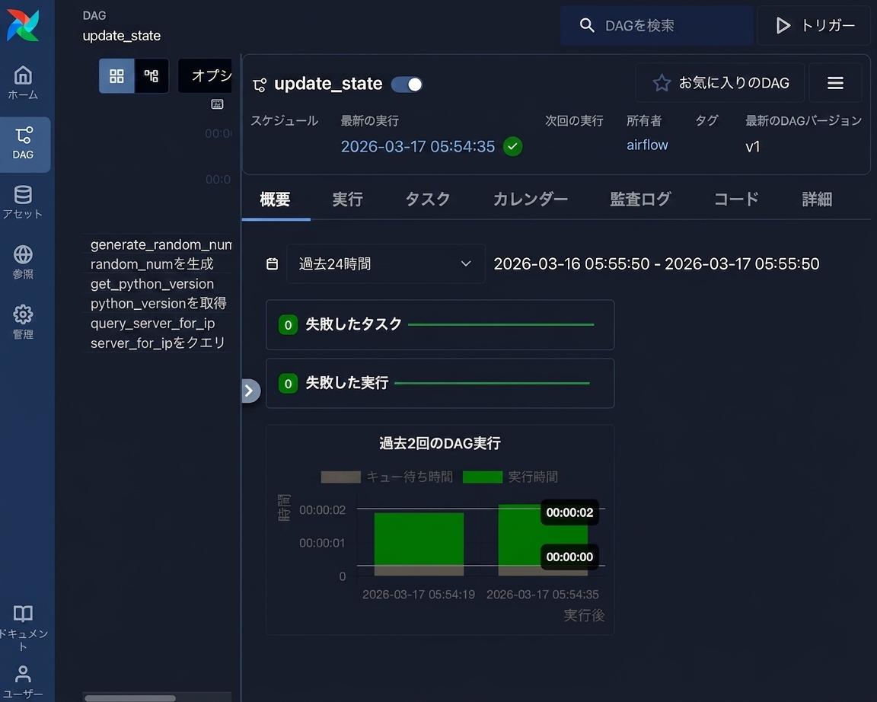This screenshot has width=877, height=702.
Task: Click gray キュー待ち時間 legend swatch
Action: tap(340, 477)
